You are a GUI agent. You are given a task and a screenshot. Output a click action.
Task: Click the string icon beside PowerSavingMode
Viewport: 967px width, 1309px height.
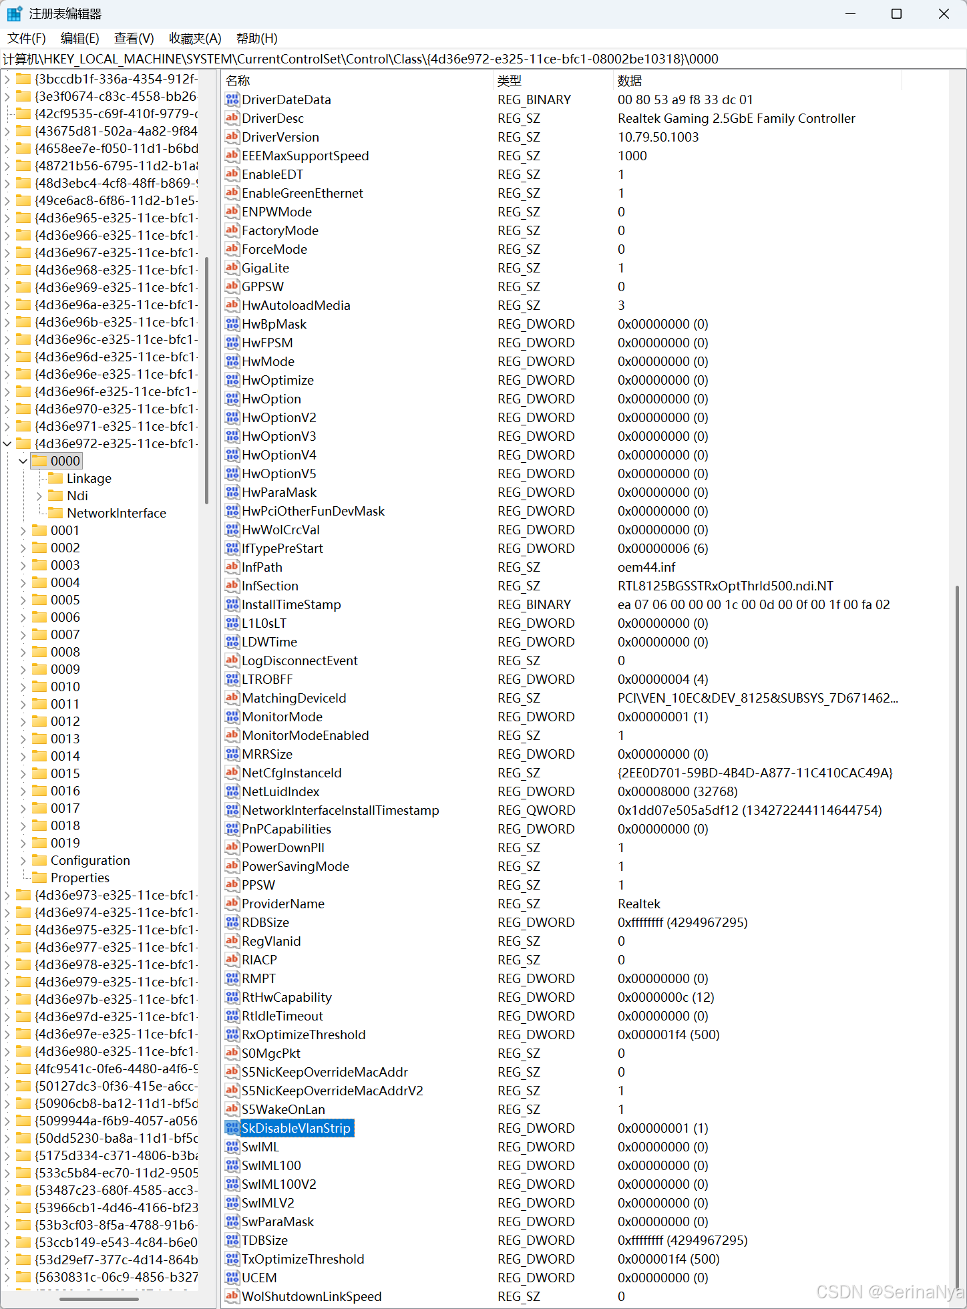click(232, 866)
